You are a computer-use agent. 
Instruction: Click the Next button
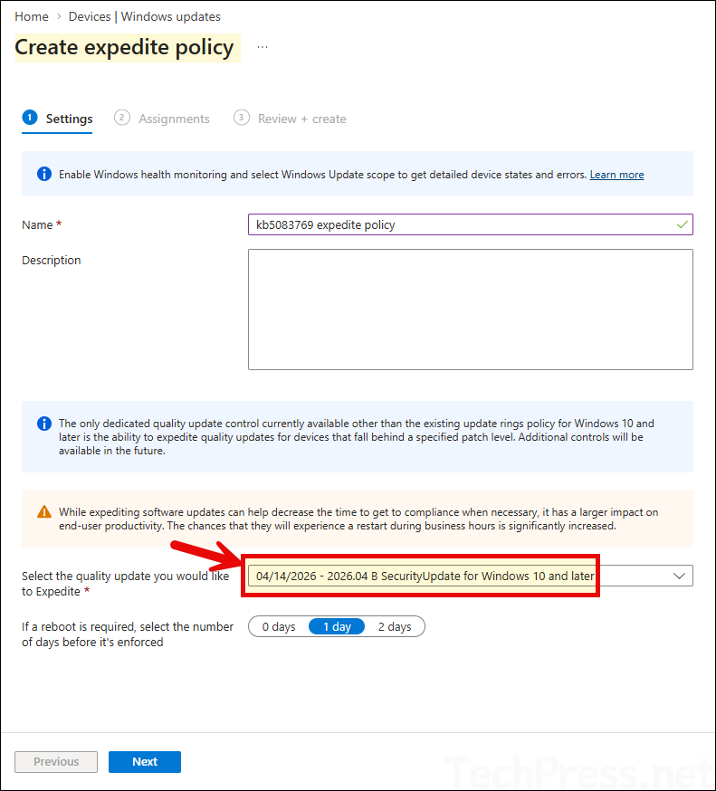pyautogui.click(x=144, y=761)
